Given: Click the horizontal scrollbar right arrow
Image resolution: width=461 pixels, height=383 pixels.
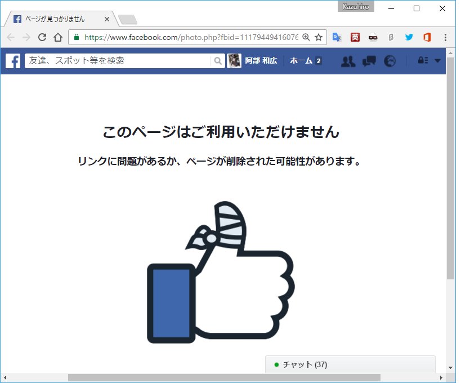Looking at the screenshot, I should [x=441, y=377].
